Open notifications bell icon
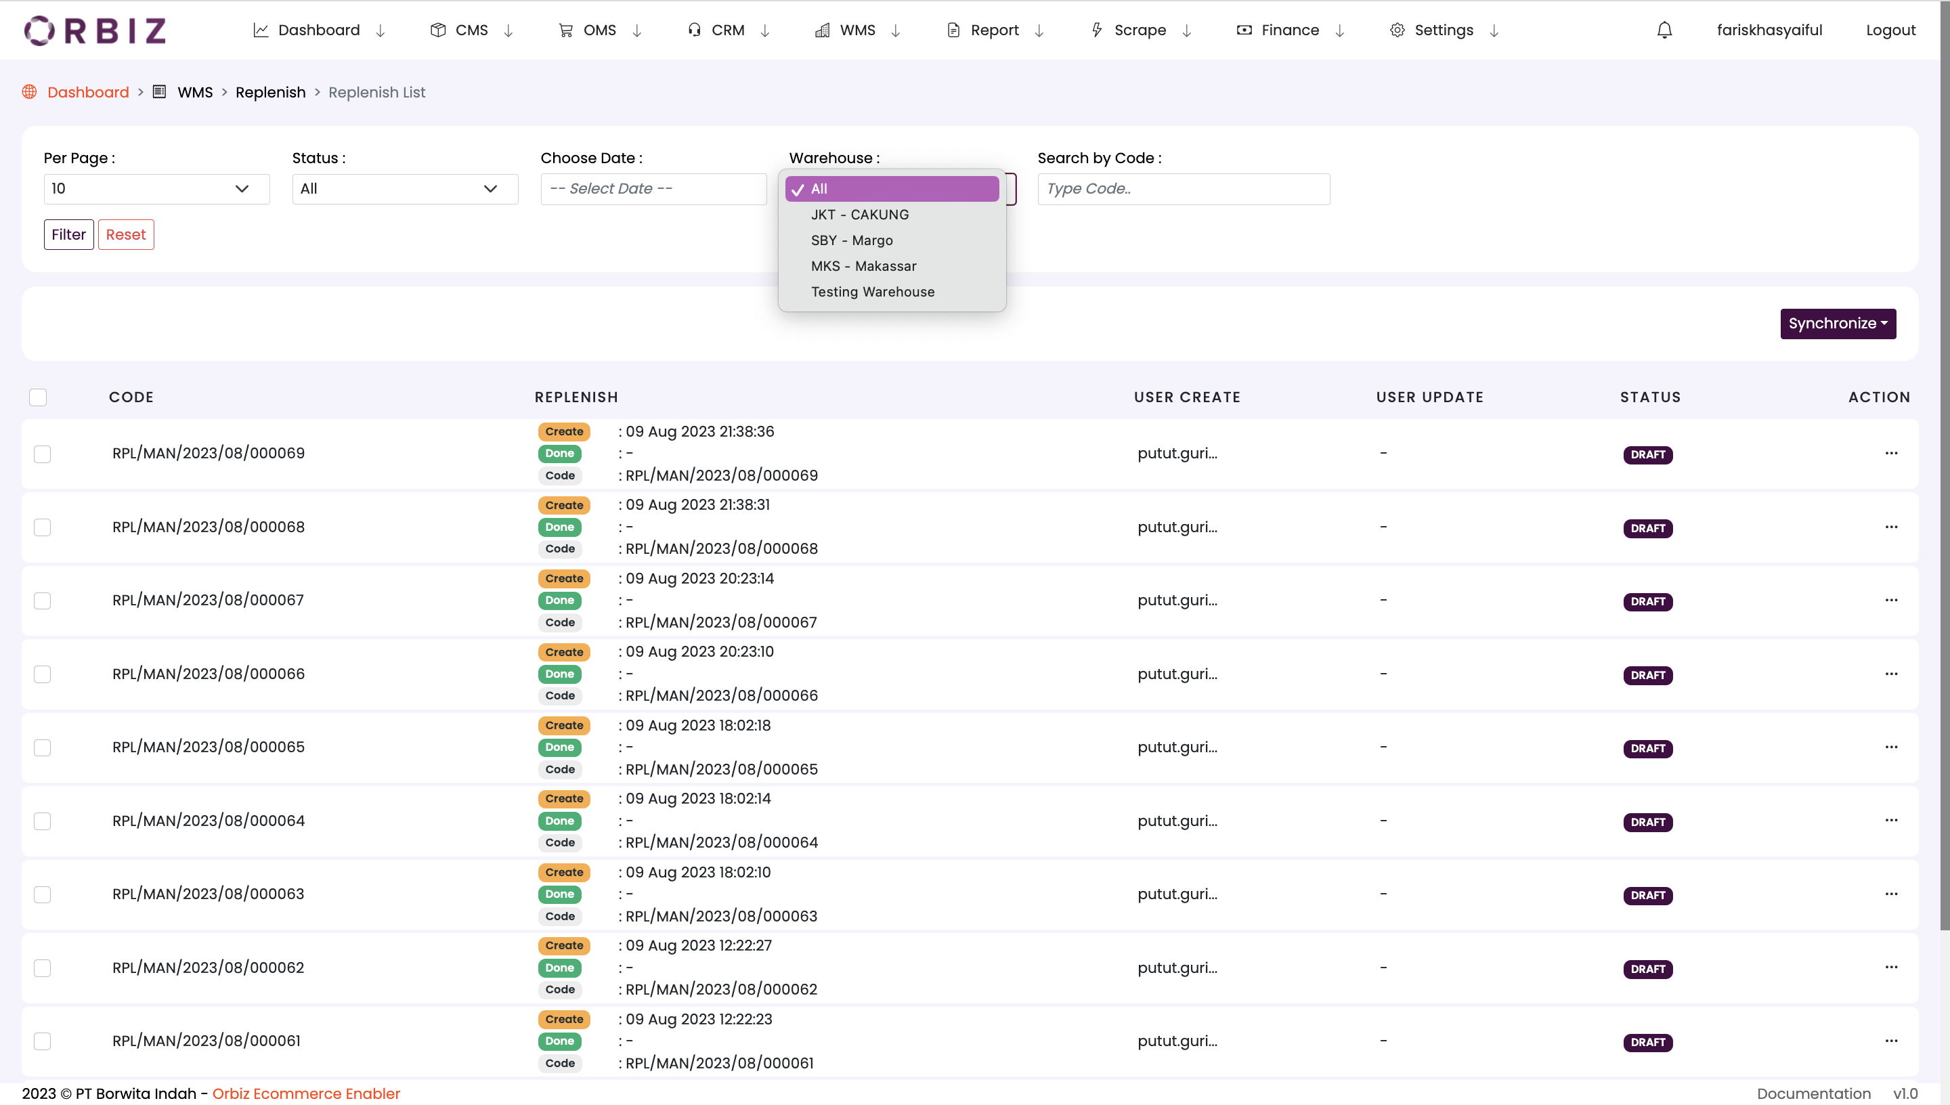The image size is (1950, 1105). [1664, 30]
